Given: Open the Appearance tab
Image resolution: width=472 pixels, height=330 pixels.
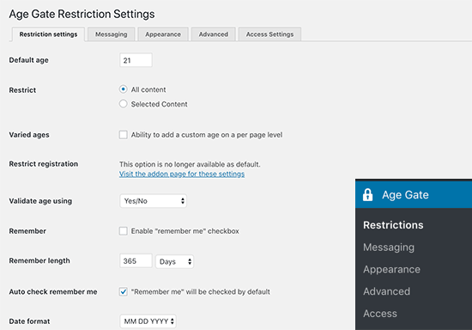Looking at the screenshot, I should (163, 34).
